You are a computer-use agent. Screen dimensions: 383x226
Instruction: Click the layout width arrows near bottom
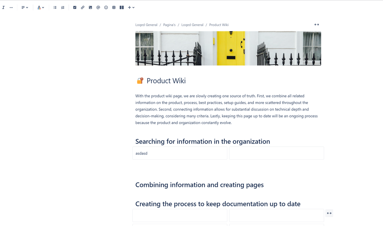tap(329, 213)
